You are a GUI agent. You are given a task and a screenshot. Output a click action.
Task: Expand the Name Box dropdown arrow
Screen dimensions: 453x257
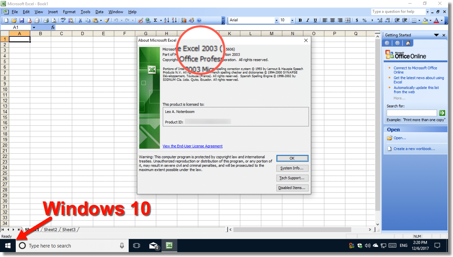(x=34, y=27)
